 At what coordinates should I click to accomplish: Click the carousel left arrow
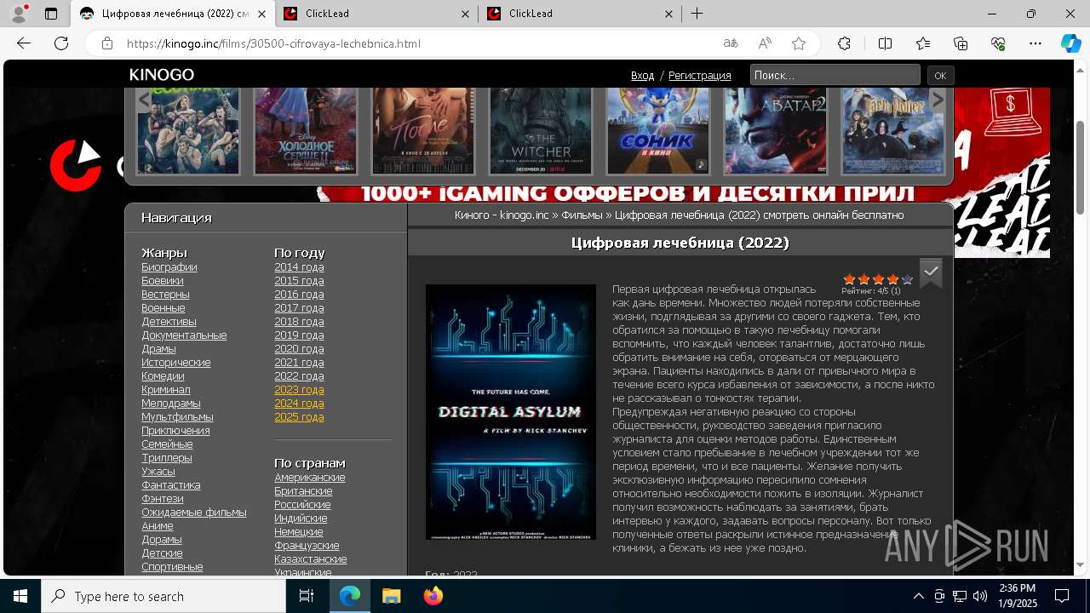pos(144,100)
